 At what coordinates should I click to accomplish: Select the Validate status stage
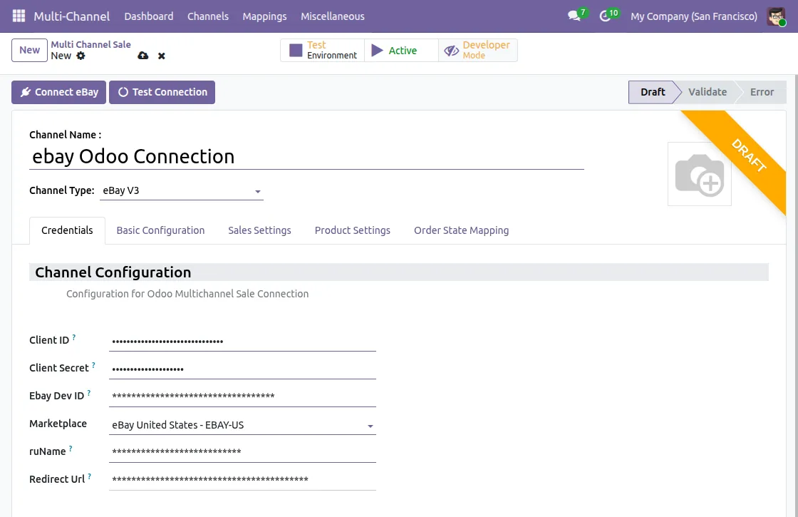[x=708, y=92]
